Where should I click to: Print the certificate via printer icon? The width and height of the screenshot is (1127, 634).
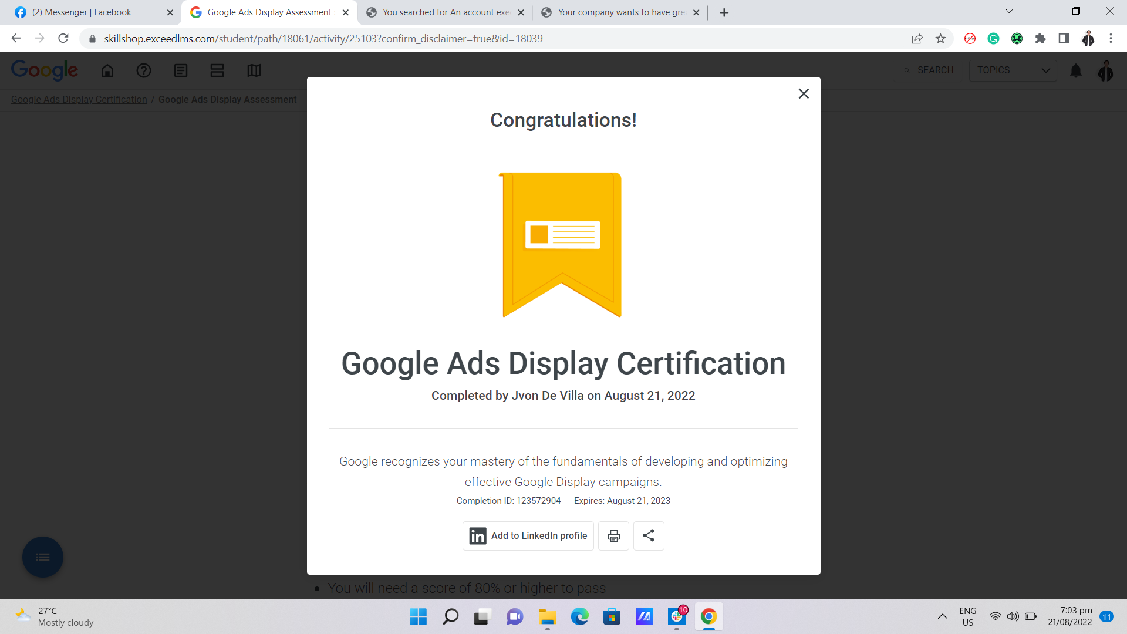coord(613,536)
